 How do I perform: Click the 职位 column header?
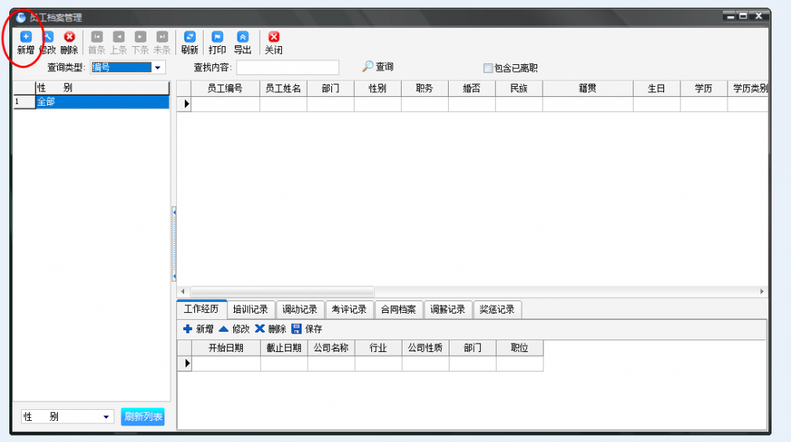click(519, 348)
